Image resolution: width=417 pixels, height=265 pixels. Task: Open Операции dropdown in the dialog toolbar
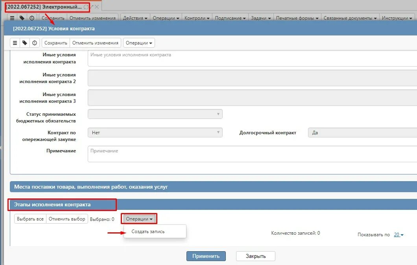coord(139,43)
